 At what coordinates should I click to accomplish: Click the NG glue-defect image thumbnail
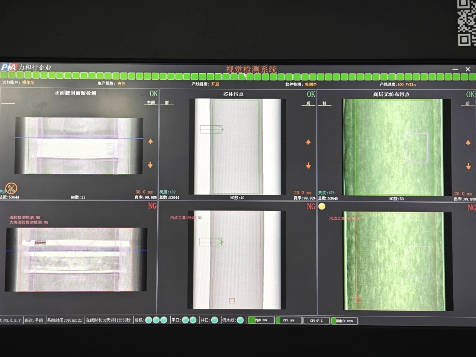pyautogui.click(x=76, y=260)
